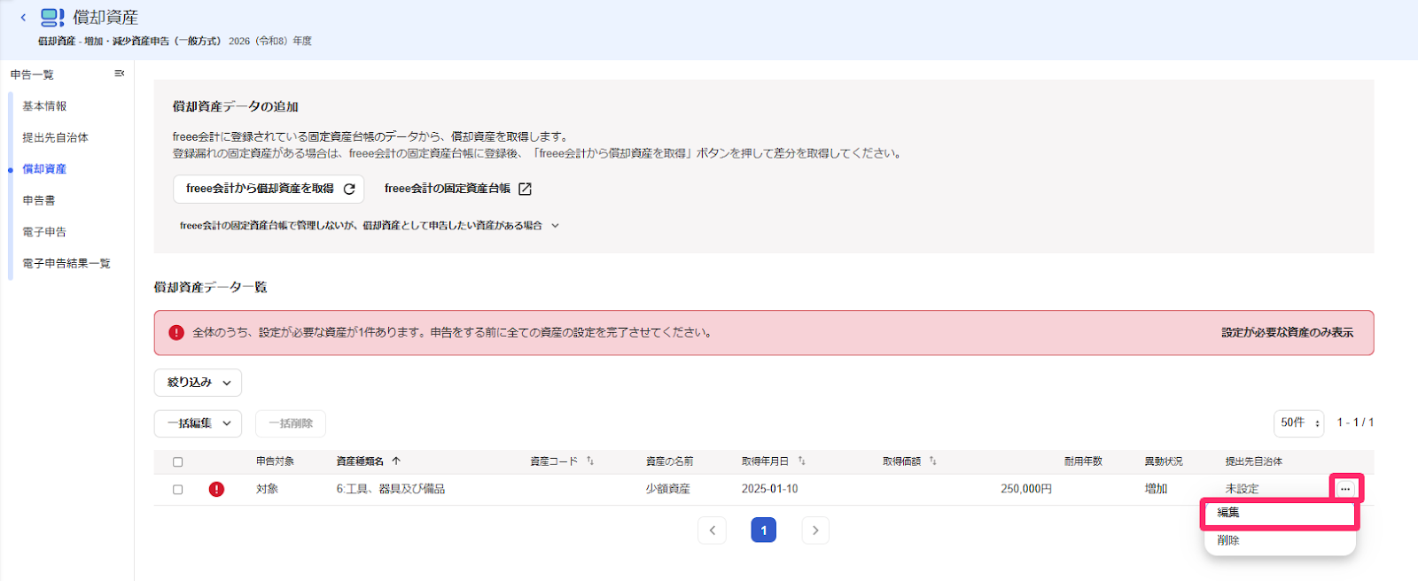Click the 申告一覧 sidebar heading
1418x581 pixels.
click(x=32, y=74)
